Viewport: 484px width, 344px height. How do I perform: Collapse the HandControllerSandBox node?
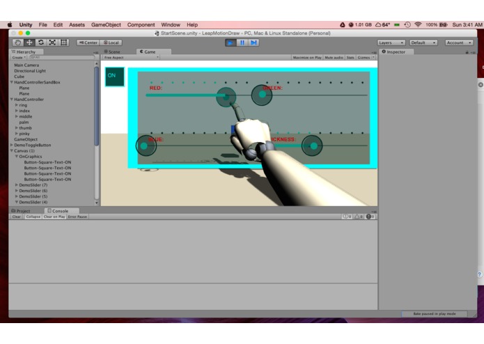(x=12, y=82)
